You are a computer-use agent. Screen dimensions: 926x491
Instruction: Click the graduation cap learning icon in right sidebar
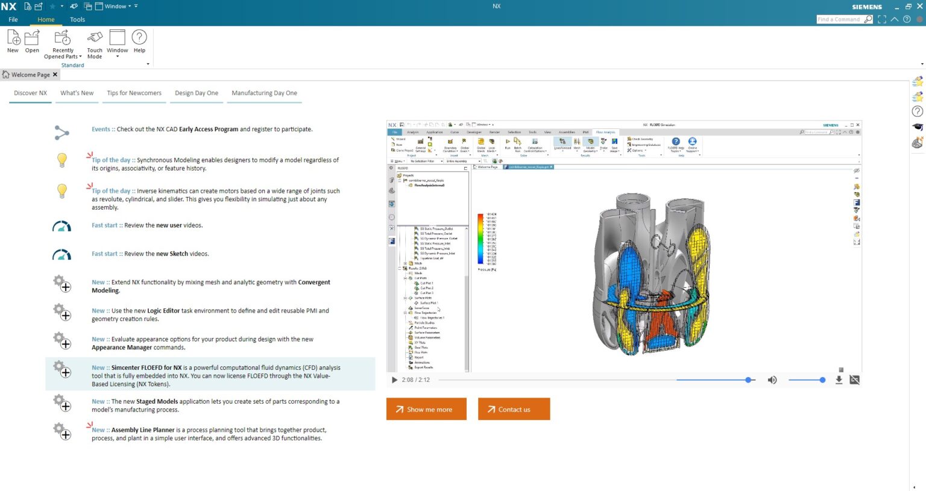coord(917,127)
